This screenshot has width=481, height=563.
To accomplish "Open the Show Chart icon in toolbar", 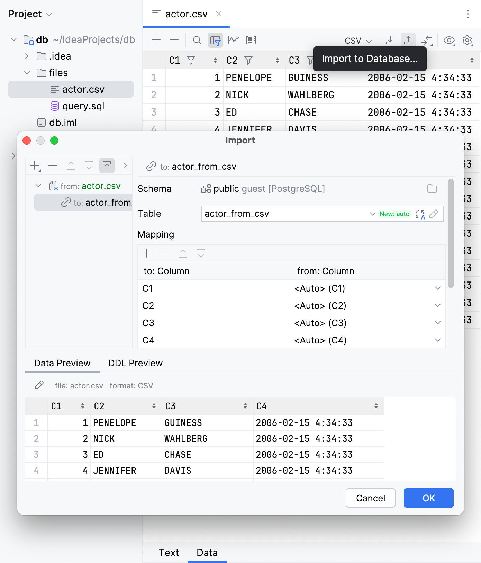I will 233,40.
